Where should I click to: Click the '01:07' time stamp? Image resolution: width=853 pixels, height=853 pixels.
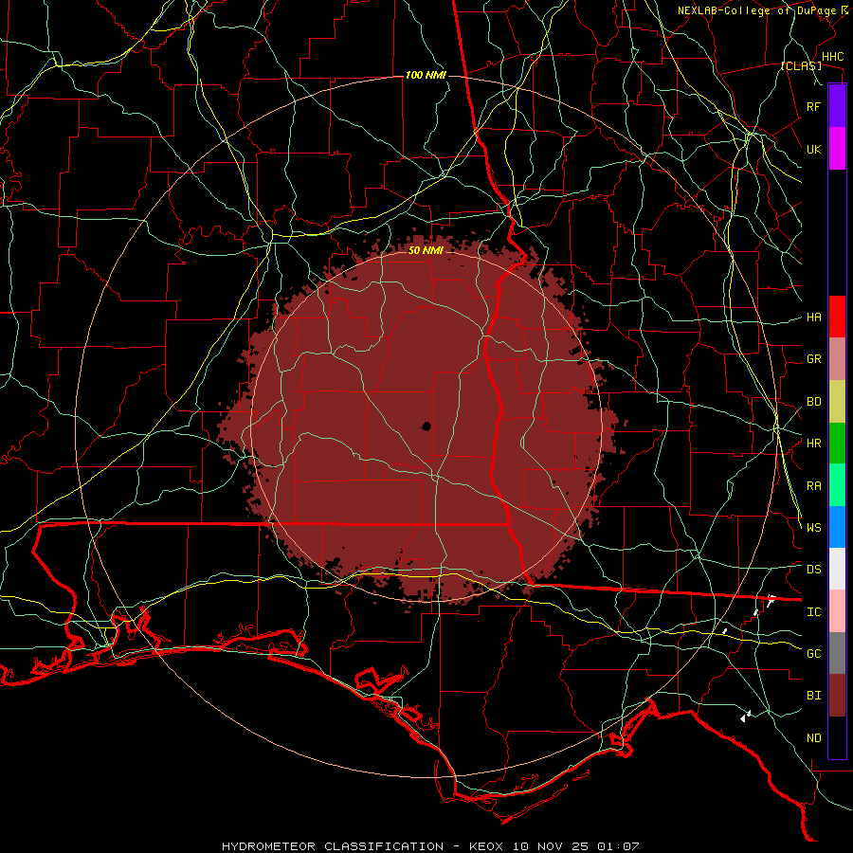click(619, 846)
